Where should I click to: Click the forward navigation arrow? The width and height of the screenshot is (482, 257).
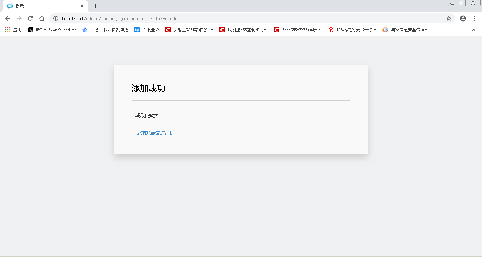click(19, 18)
